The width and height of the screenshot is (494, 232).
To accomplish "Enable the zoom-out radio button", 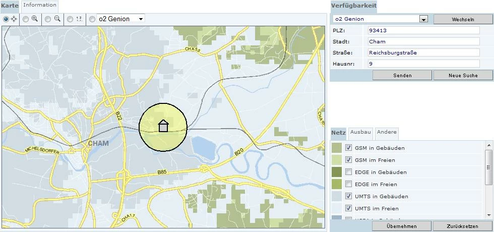I will 48,19.
